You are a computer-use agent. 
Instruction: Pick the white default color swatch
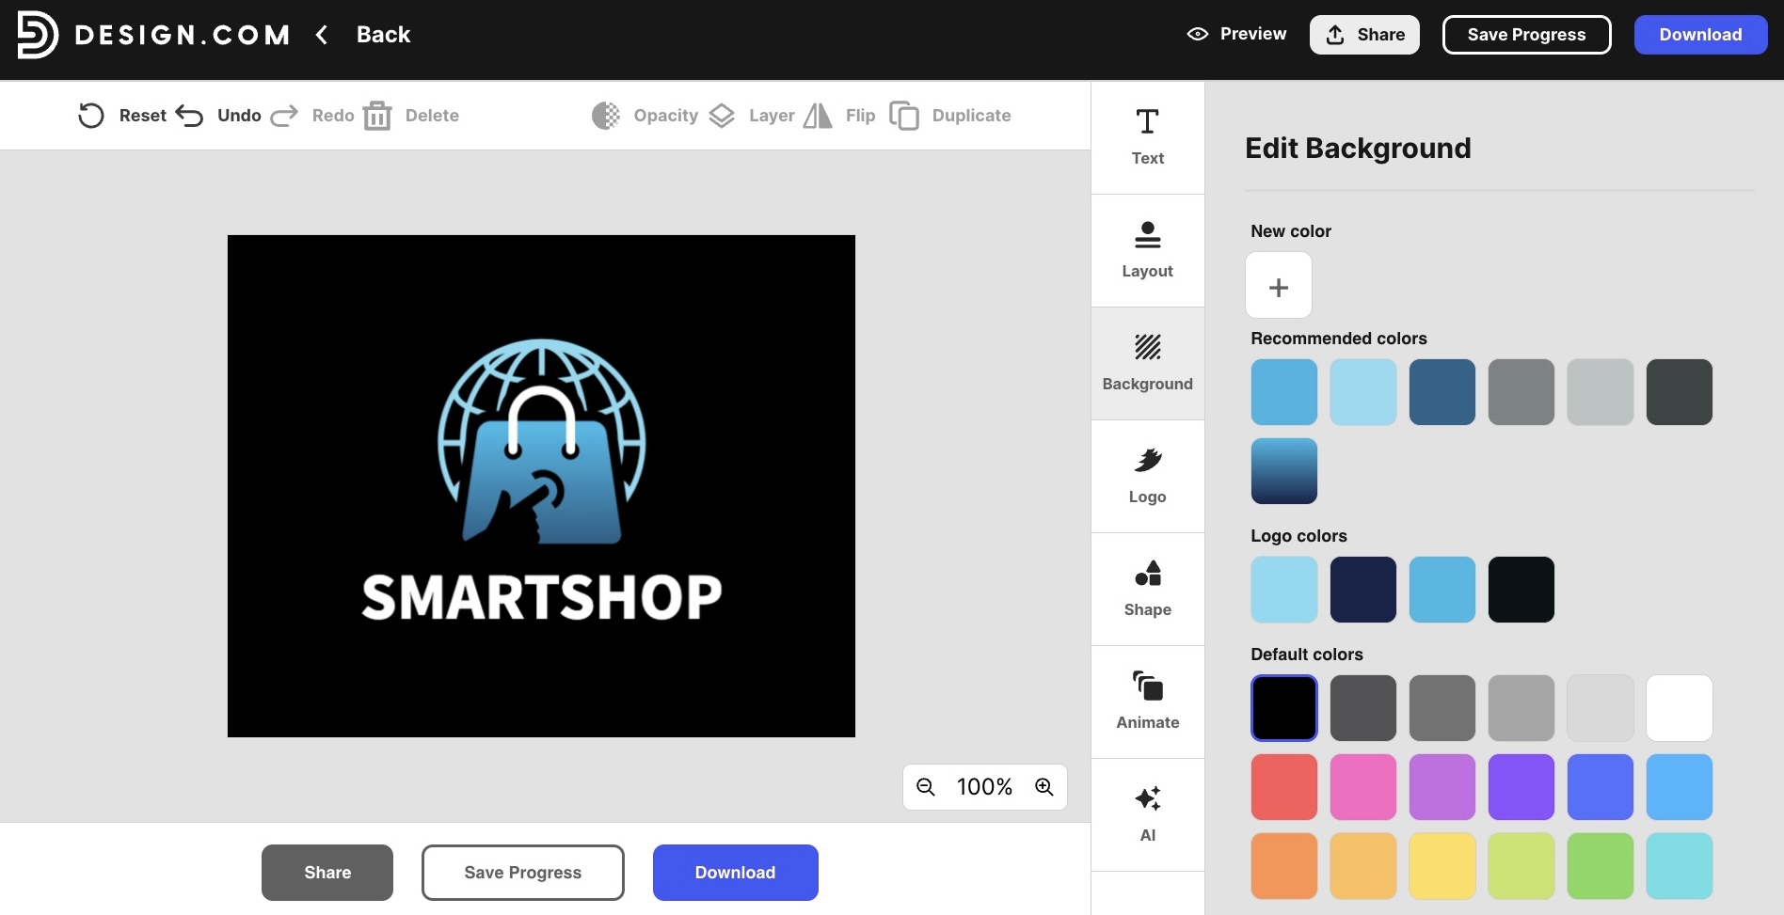pyautogui.click(x=1679, y=708)
